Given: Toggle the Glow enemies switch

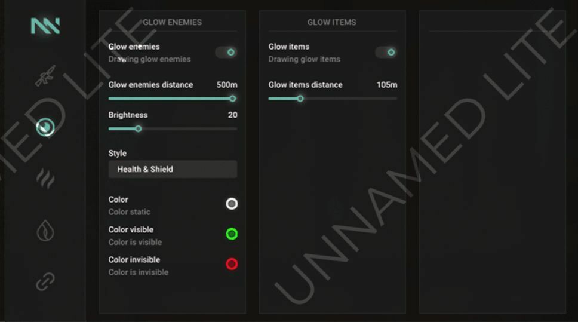Looking at the screenshot, I should tap(226, 53).
